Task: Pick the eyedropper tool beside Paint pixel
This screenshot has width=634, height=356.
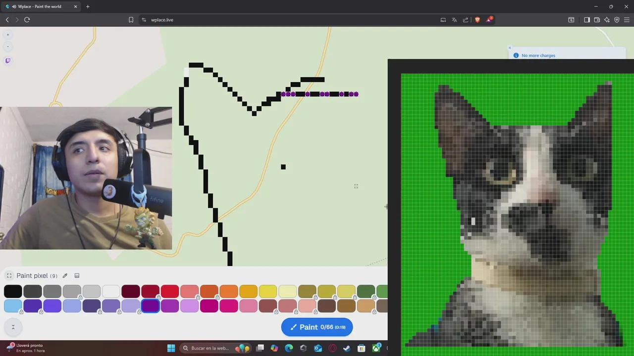Action: click(x=65, y=276)
